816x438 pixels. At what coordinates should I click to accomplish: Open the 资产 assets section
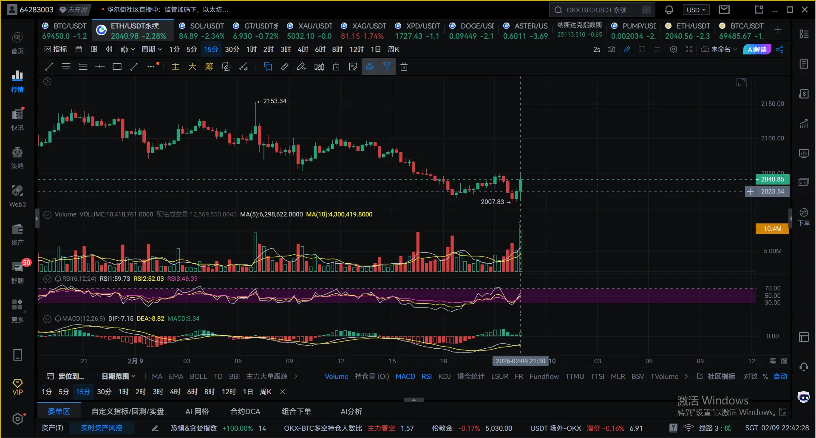[x=17, y=235]
